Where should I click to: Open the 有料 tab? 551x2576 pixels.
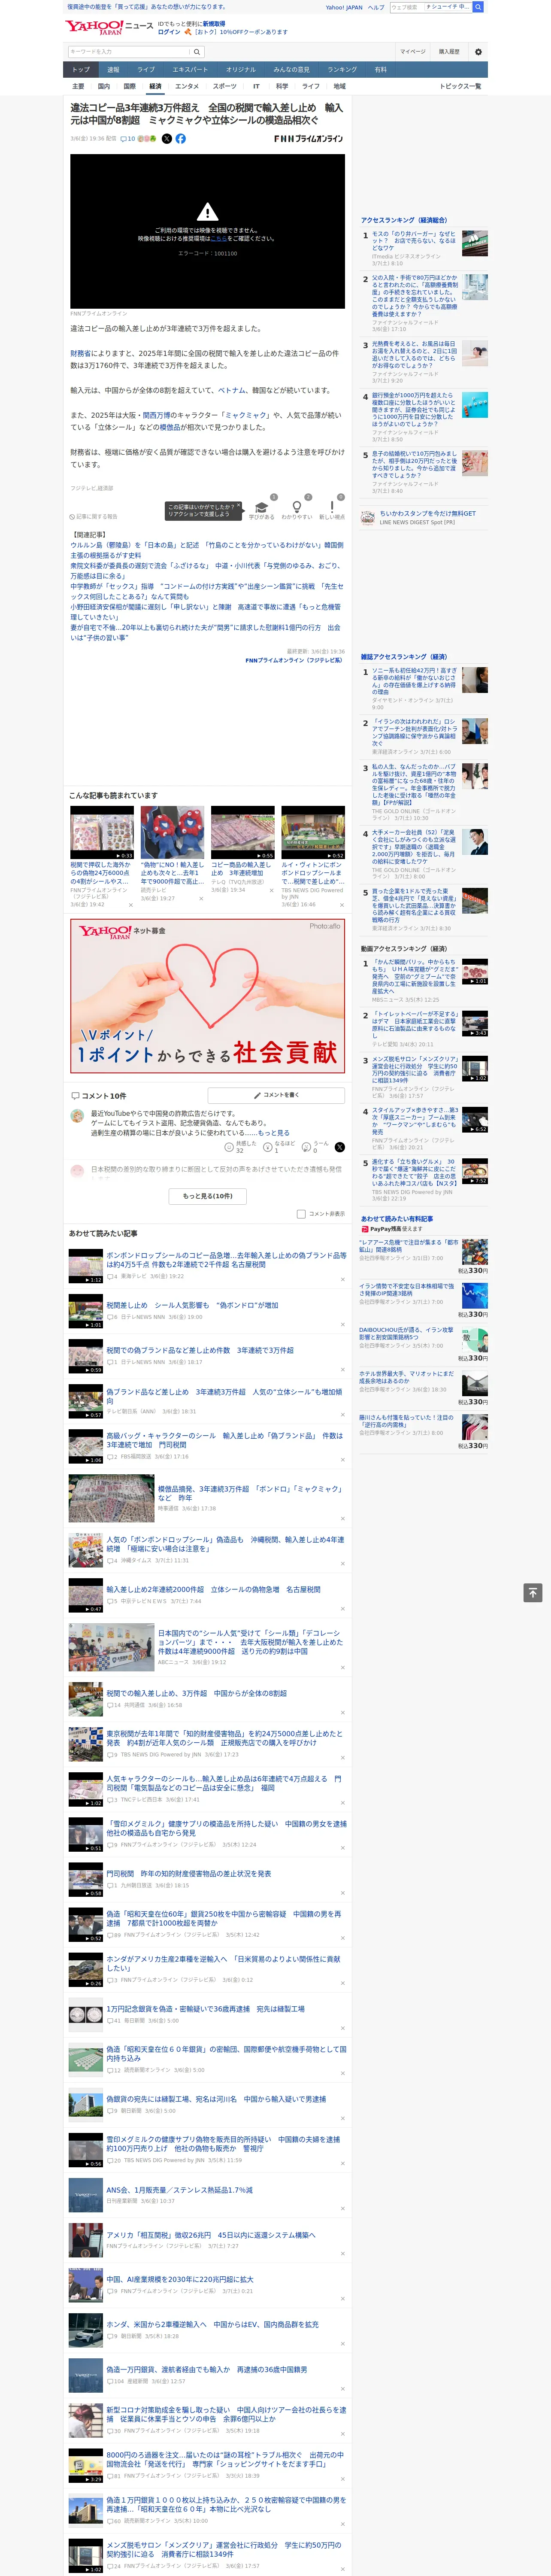pyautogui.click(x=380, y=69)
